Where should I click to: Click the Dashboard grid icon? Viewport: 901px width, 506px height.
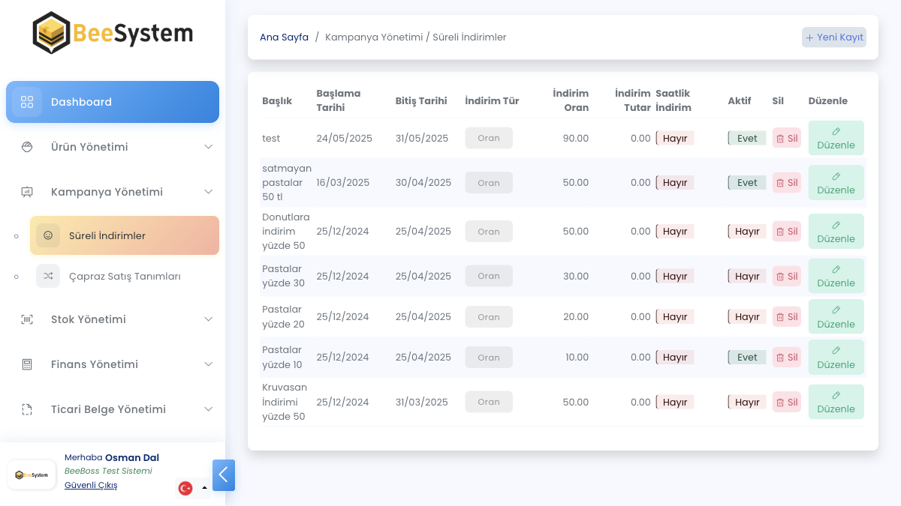point(27,102)
